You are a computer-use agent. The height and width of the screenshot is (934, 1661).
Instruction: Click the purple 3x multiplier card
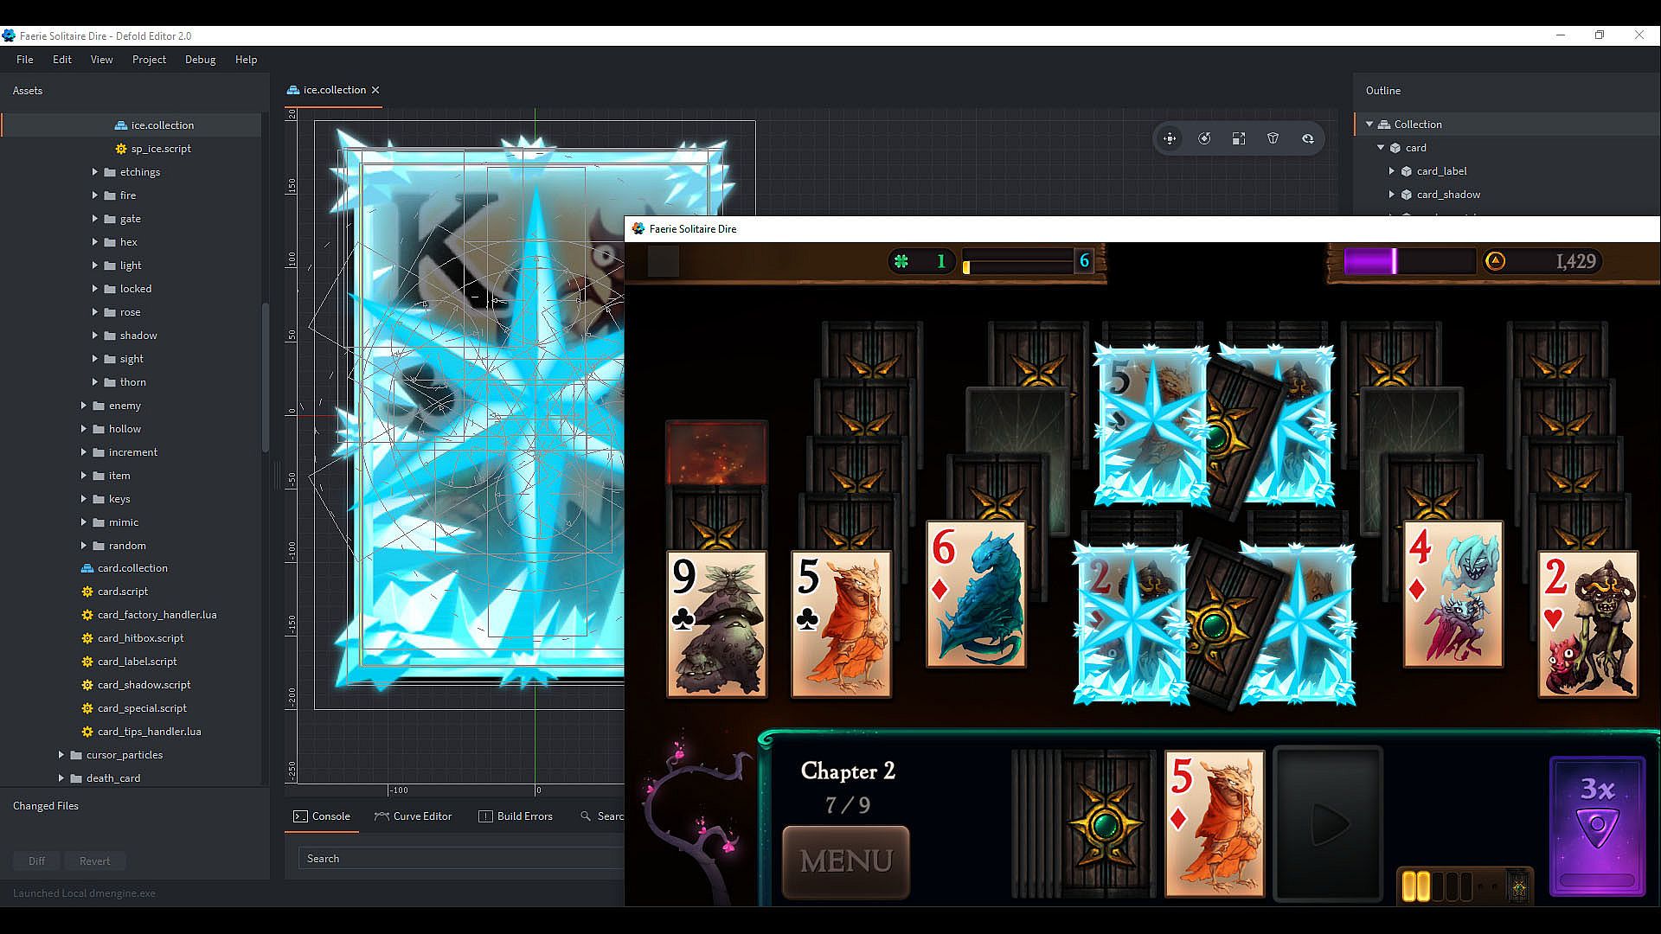(x=1596, y=826)
